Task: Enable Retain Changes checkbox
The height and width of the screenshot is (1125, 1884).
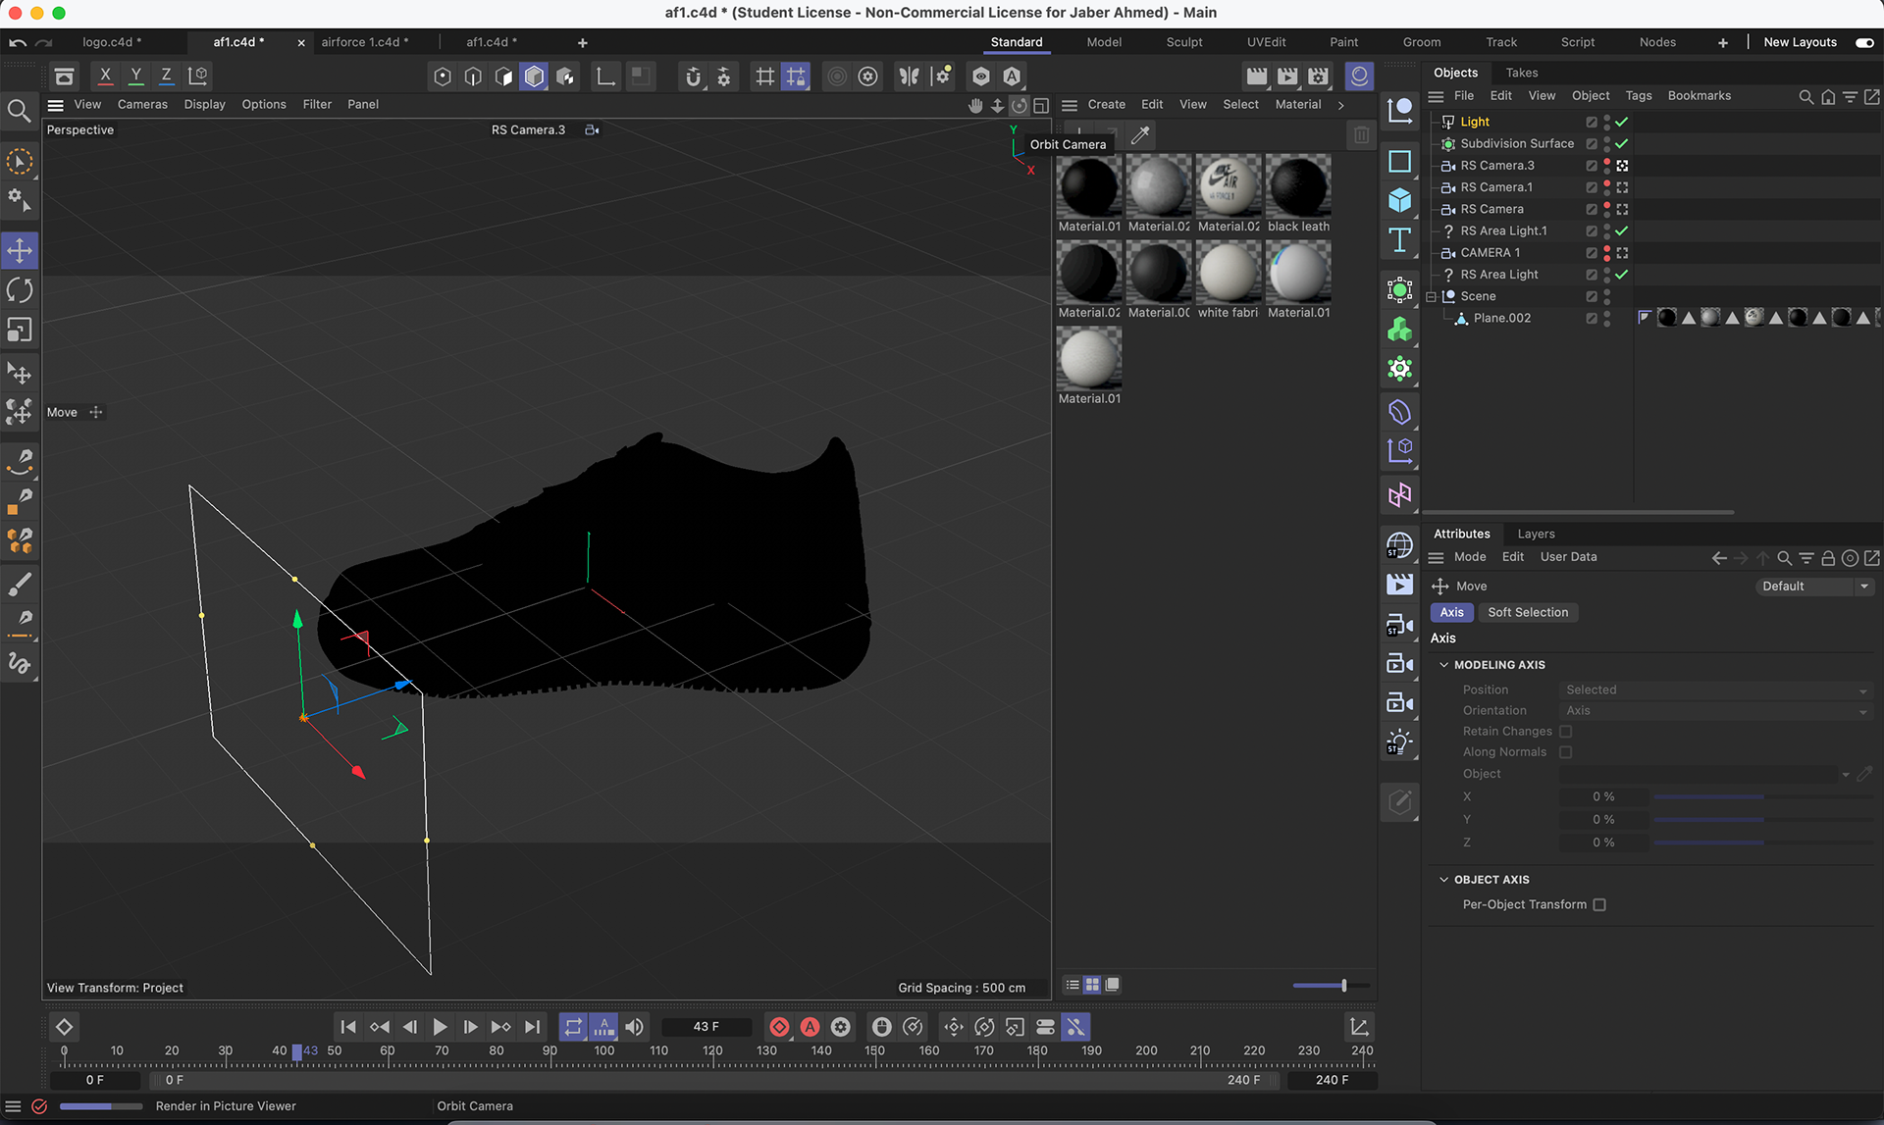Action: (x=1566, y=732)
